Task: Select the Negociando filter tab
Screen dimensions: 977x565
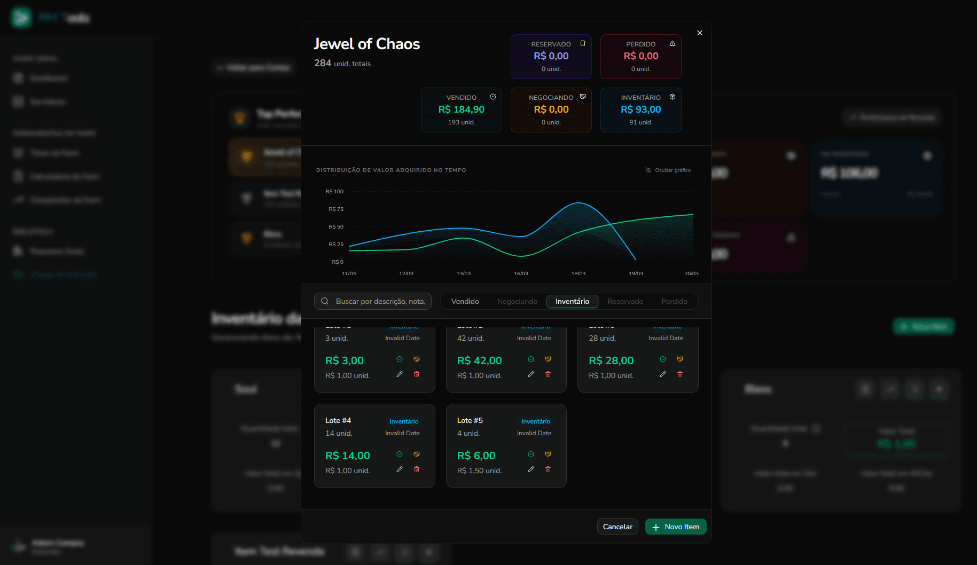Action: pyautogui.click(x=517, y=302)
